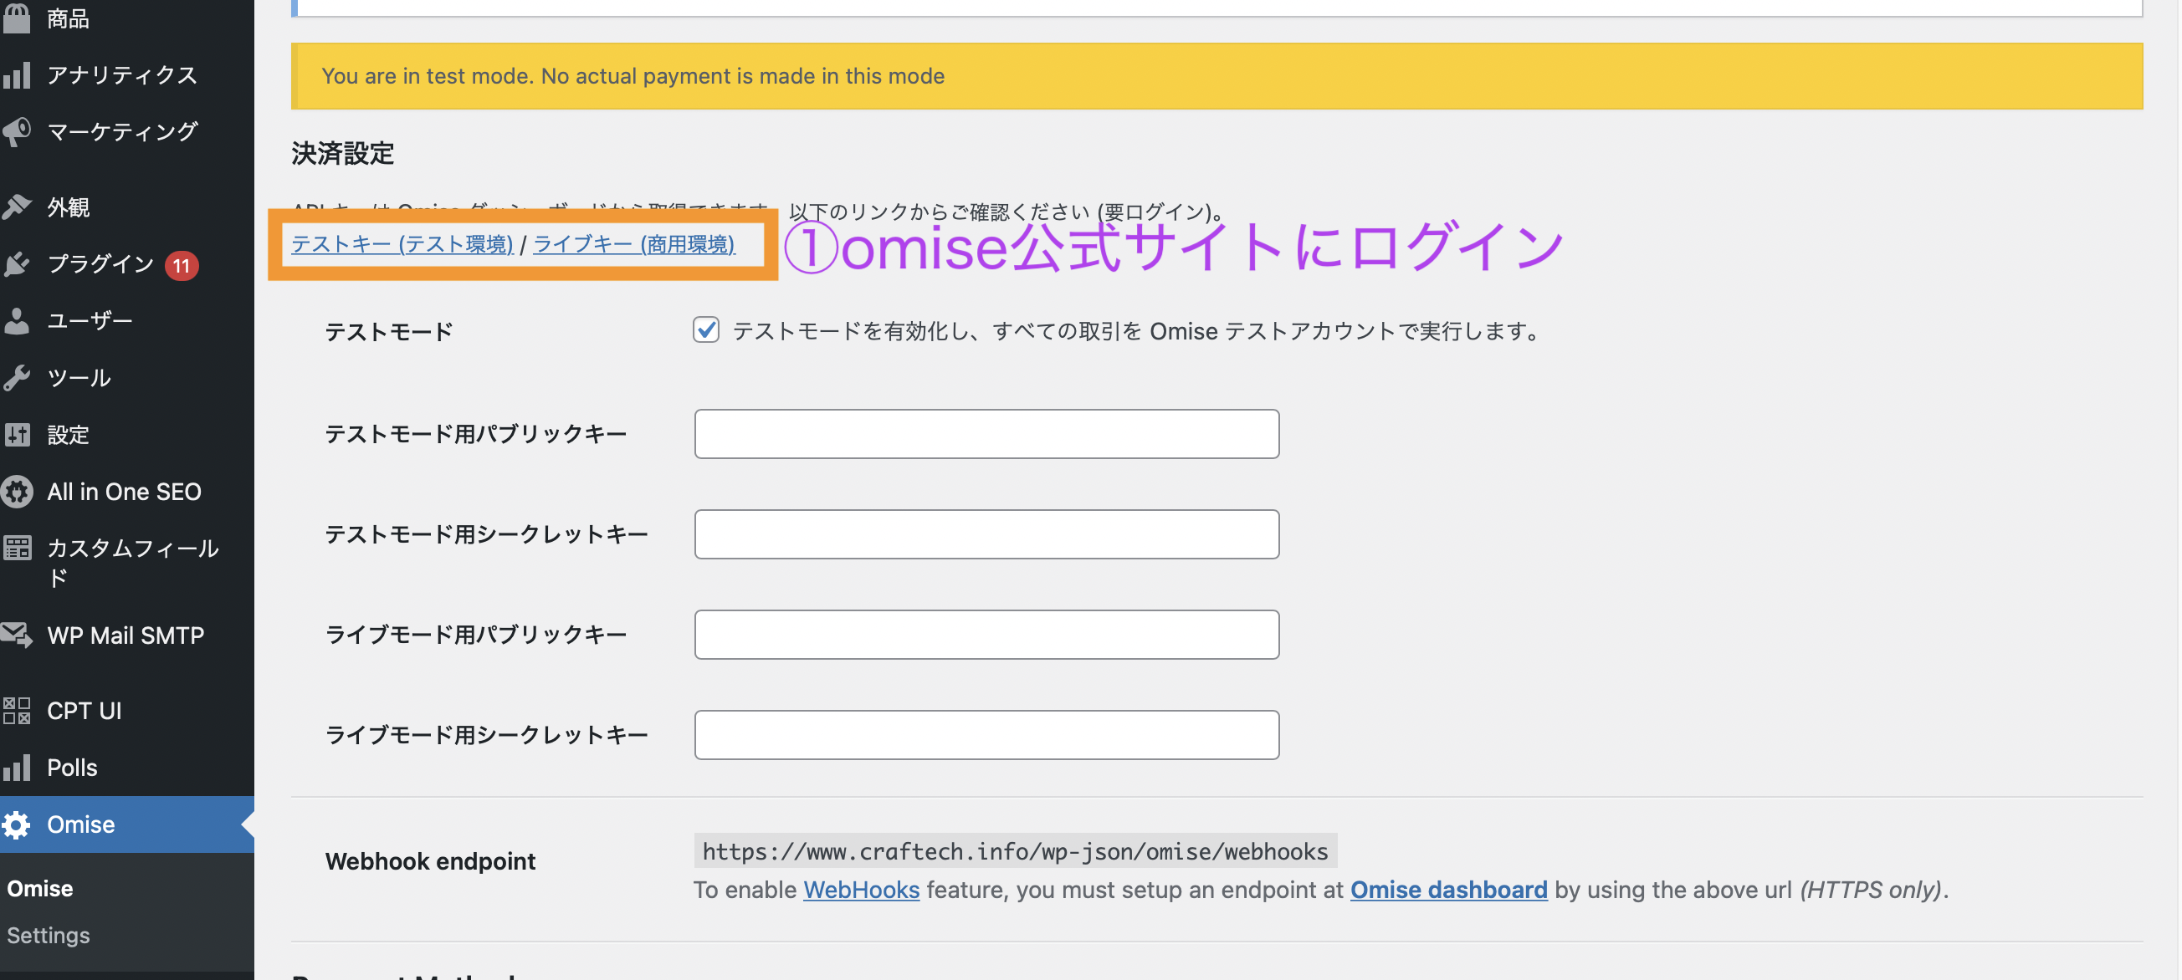Open the Omise dashboard link
Viewport: 2182px width, 980px height.
coord(1447,890)
